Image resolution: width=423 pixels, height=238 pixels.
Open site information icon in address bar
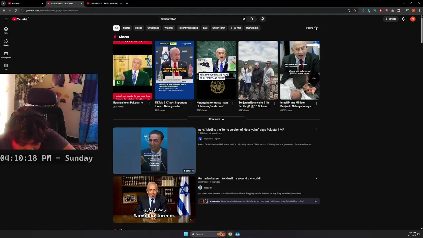22,10
